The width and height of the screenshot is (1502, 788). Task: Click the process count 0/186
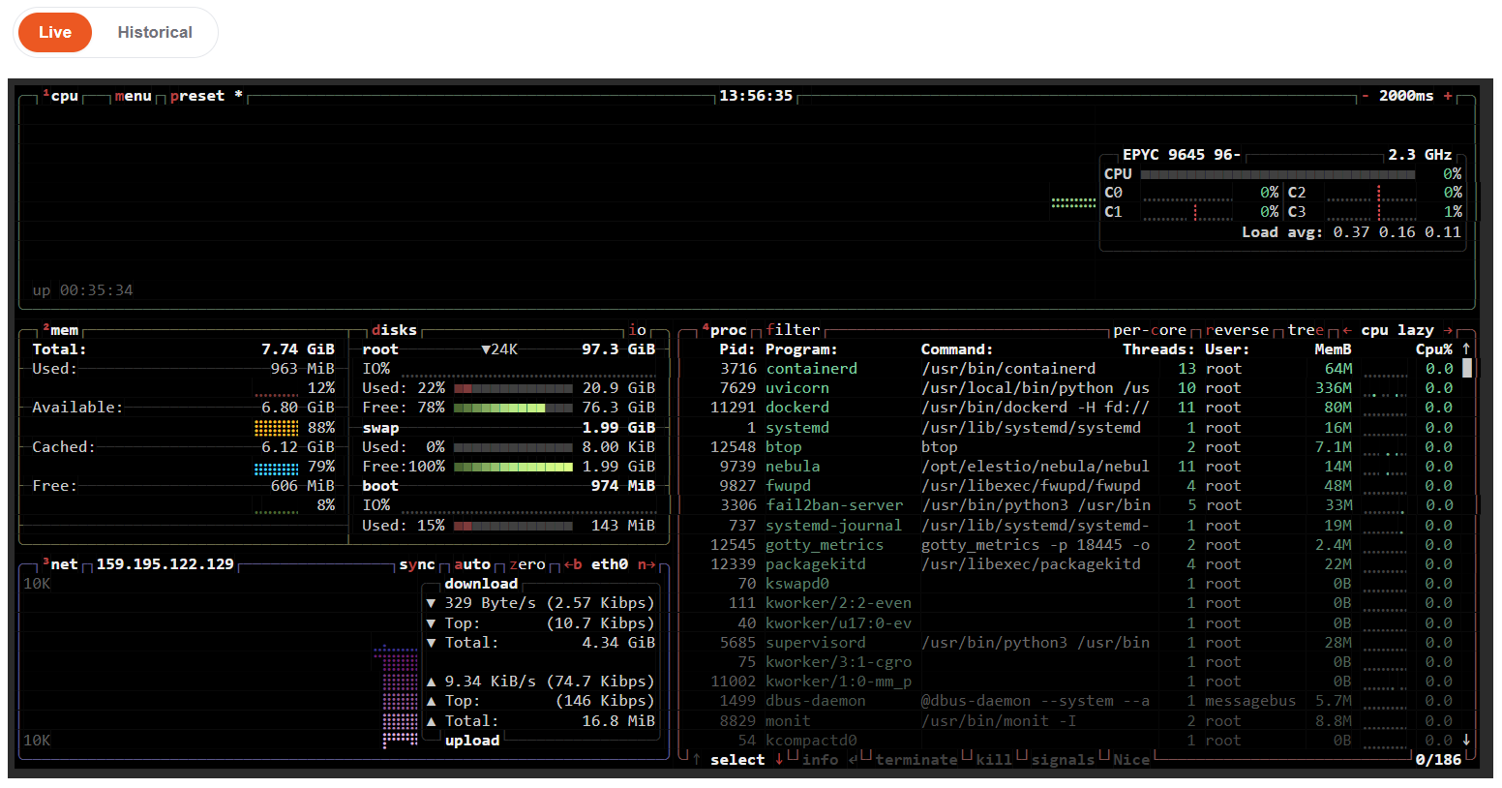tap(1438, 760)
